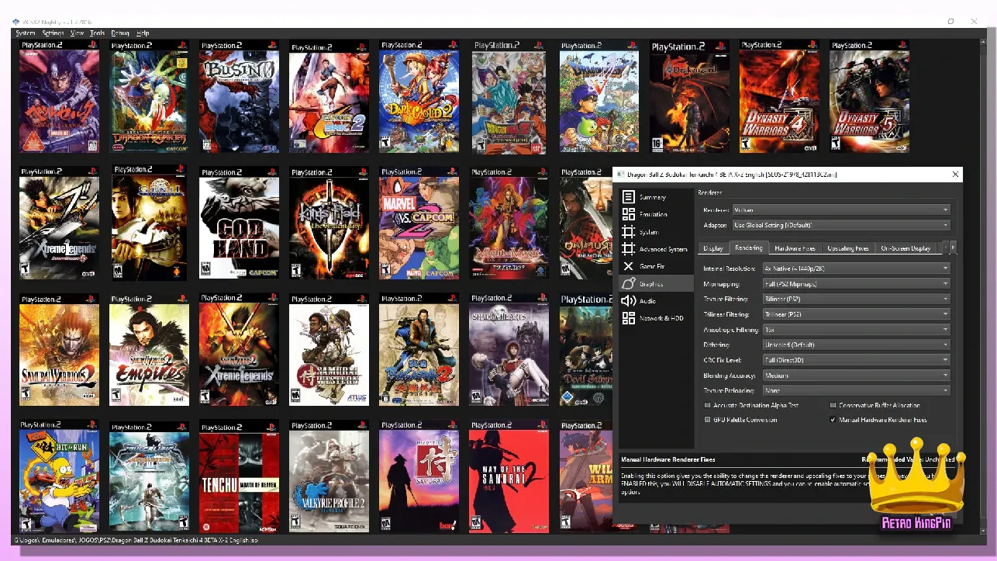Viewport: 997px width, 561px height.
Task: Open the Help menu
Action: coord(143,33)
